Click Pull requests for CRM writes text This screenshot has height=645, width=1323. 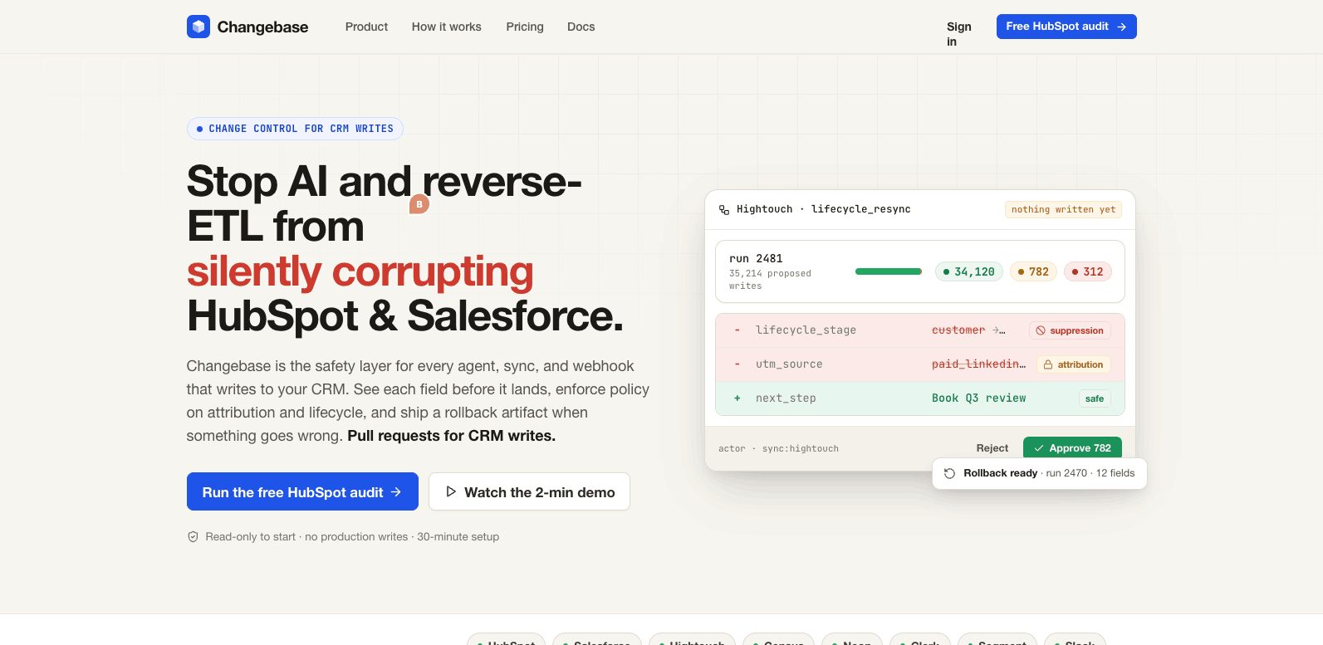pyautogui.click(x=451, y=436)
